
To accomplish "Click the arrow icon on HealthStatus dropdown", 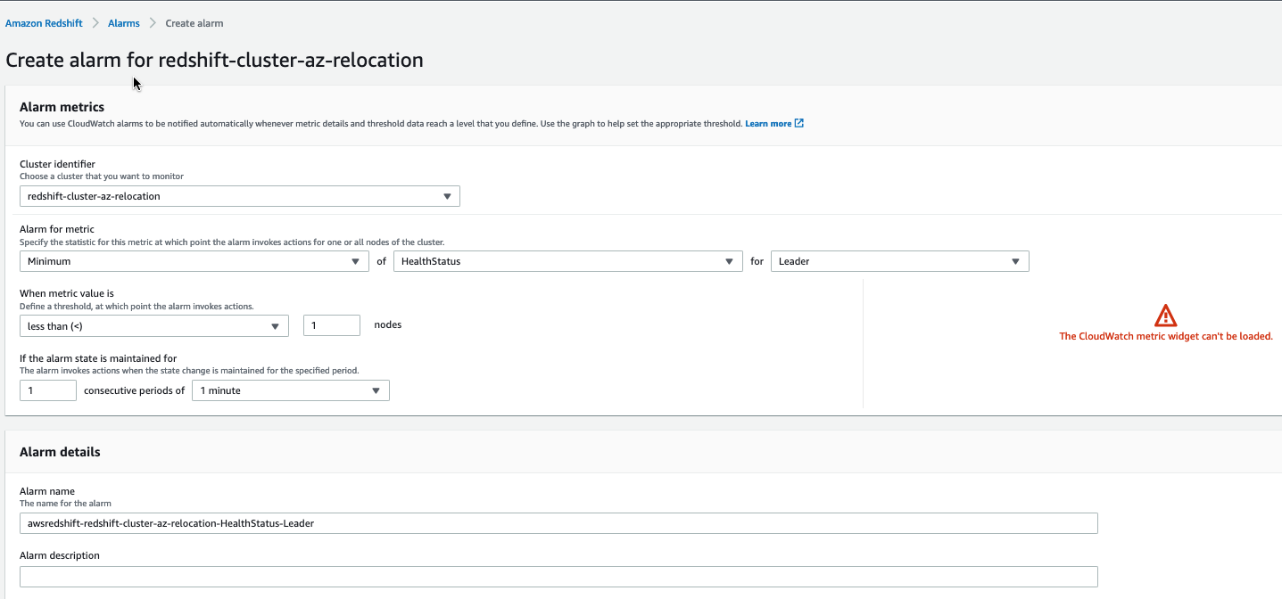I will (729, 261).
